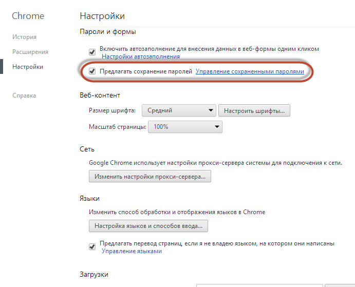355x287 pixels.
Task: Toggle the autofill web forms checkbox
Action: coord(92,51)
